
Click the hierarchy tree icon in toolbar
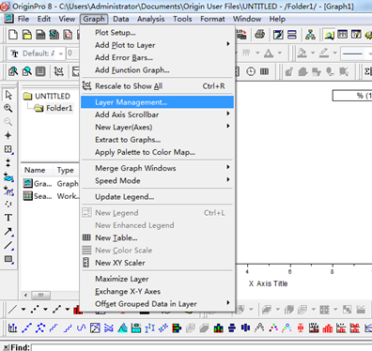click(x=310, y=34)
